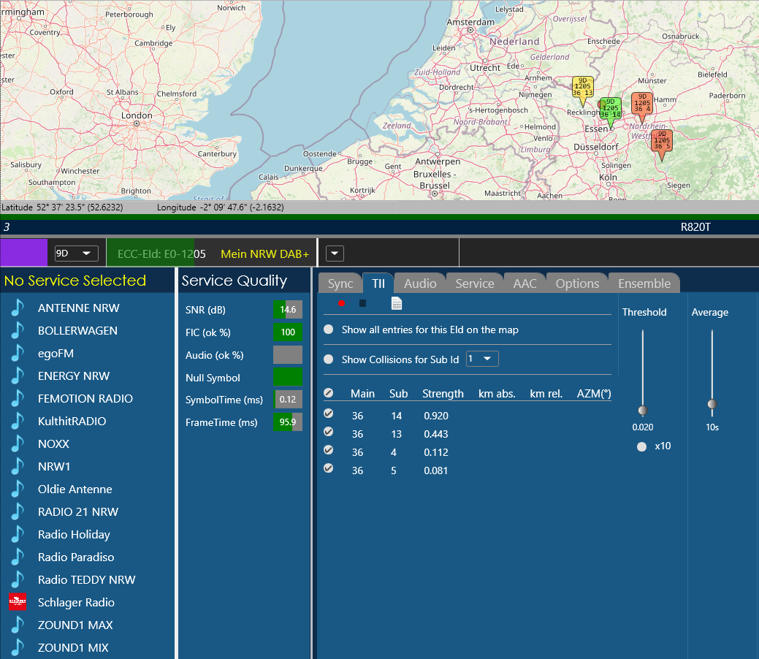
Task: Click the Schlager Radio station logo
Action: click(x=17, y=602)
